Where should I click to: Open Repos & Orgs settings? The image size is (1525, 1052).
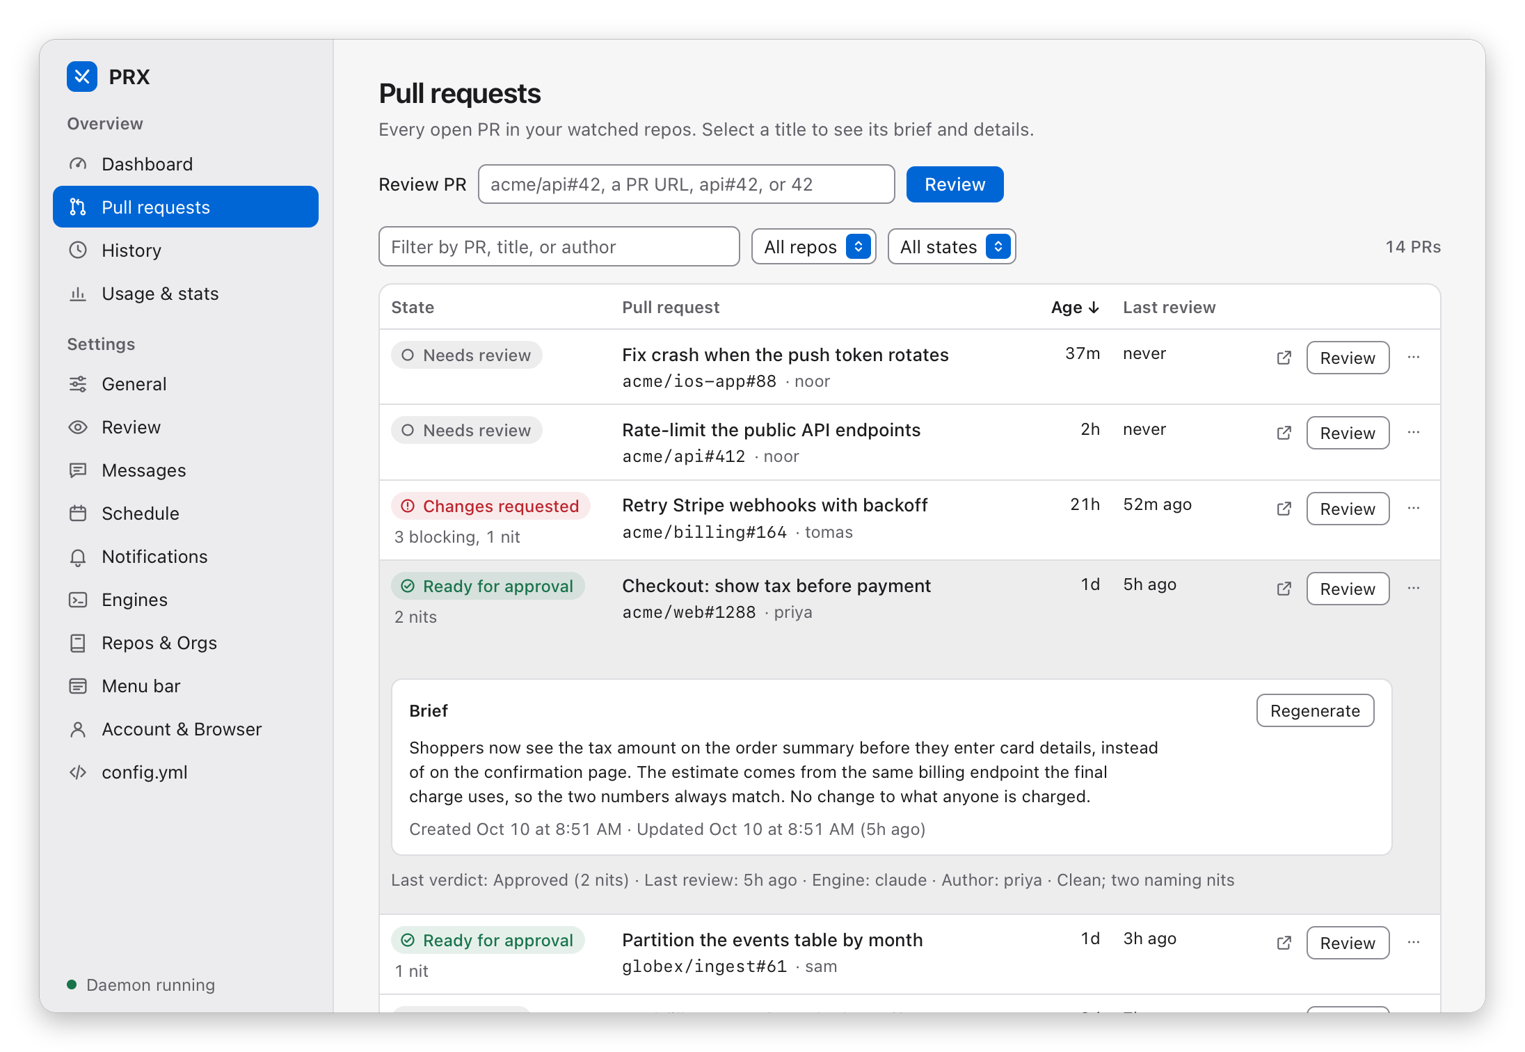[x=186, y=643]
